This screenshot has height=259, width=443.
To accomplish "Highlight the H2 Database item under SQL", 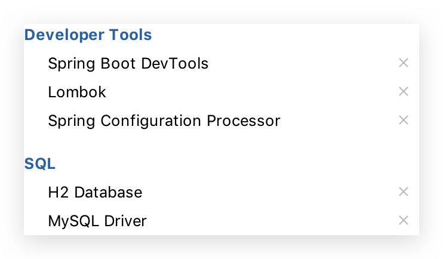I will [x=95, y=192].
